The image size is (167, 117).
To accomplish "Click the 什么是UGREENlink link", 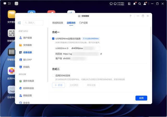I will tap(91, 38).
